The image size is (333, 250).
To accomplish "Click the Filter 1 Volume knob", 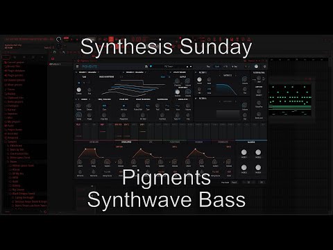I will (245, 80).
